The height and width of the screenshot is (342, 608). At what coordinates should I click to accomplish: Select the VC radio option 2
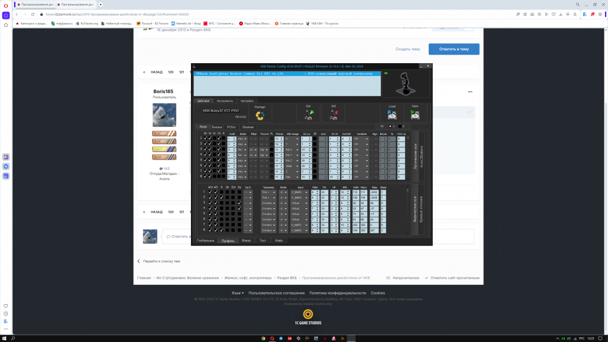tap(400, 126)
